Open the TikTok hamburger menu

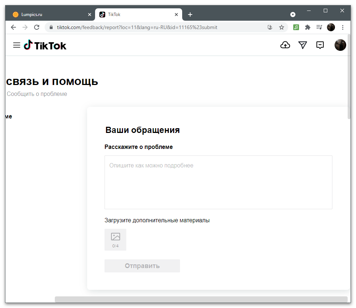(16, 45)
